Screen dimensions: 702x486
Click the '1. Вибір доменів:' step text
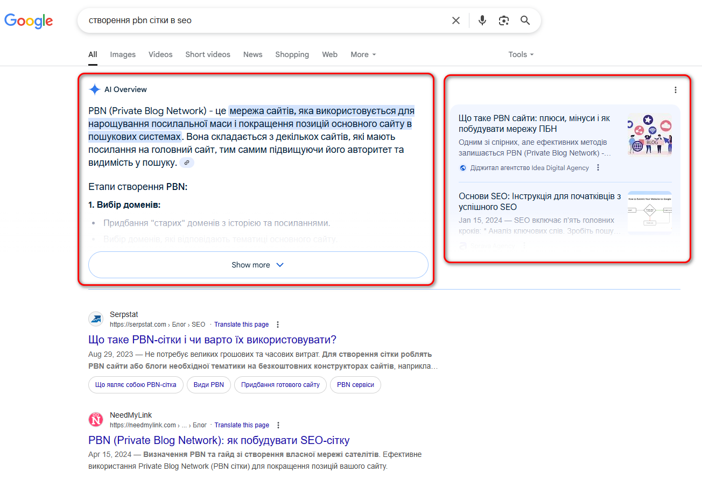tap(124, 205)
